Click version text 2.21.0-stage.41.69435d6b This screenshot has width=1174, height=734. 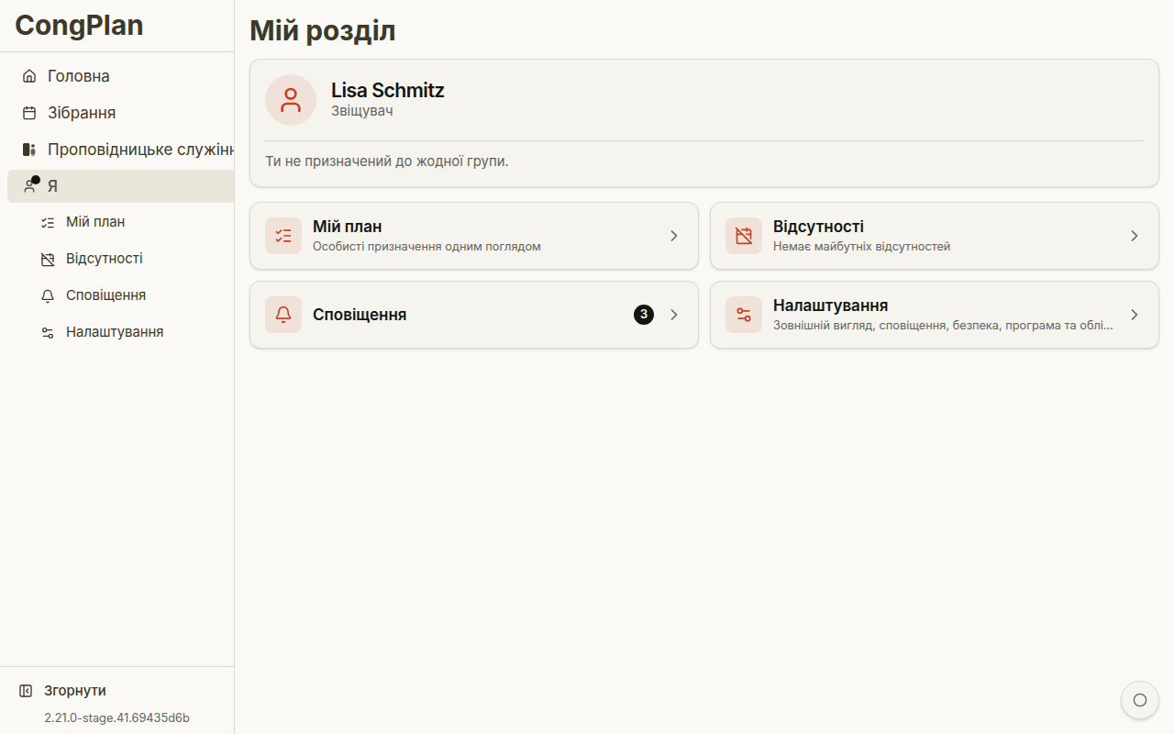point(116,717)
